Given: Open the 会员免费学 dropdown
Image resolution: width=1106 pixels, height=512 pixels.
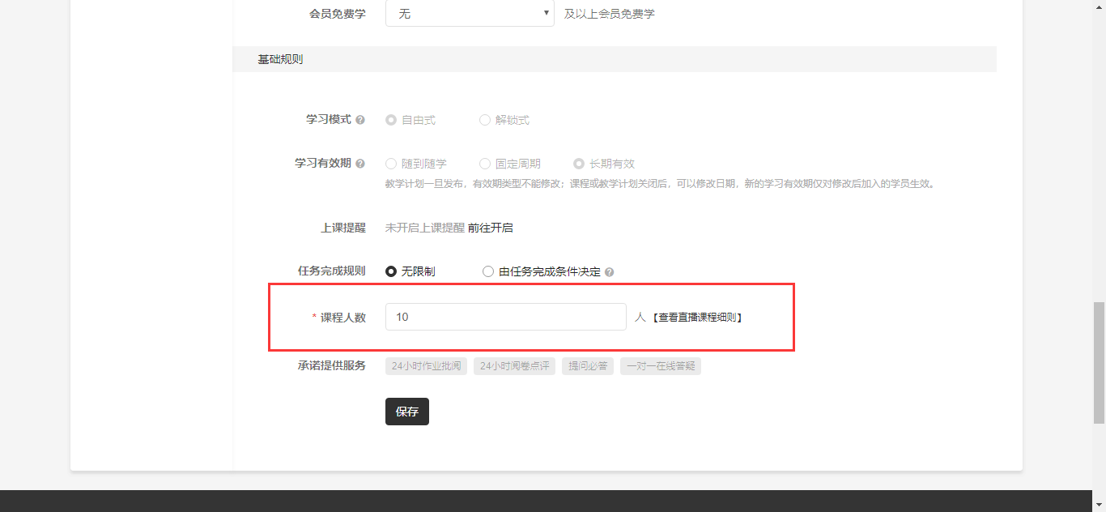Looking at the screenshot, I should click(469, 14).
